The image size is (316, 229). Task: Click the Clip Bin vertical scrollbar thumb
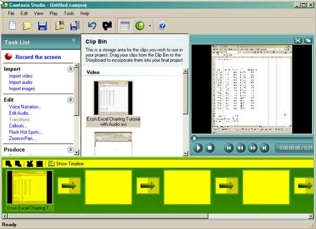[x=185, y=94]
